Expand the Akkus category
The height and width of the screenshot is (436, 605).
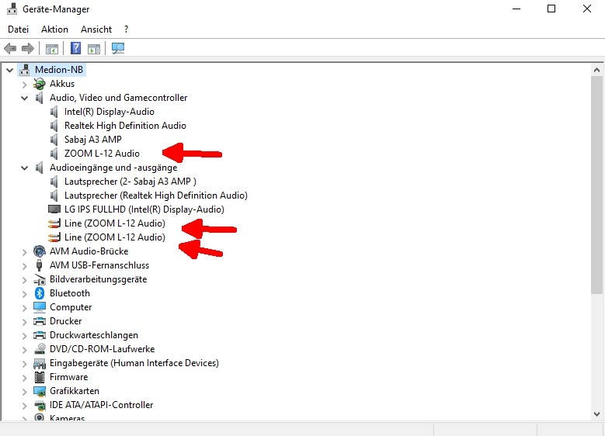24,84
